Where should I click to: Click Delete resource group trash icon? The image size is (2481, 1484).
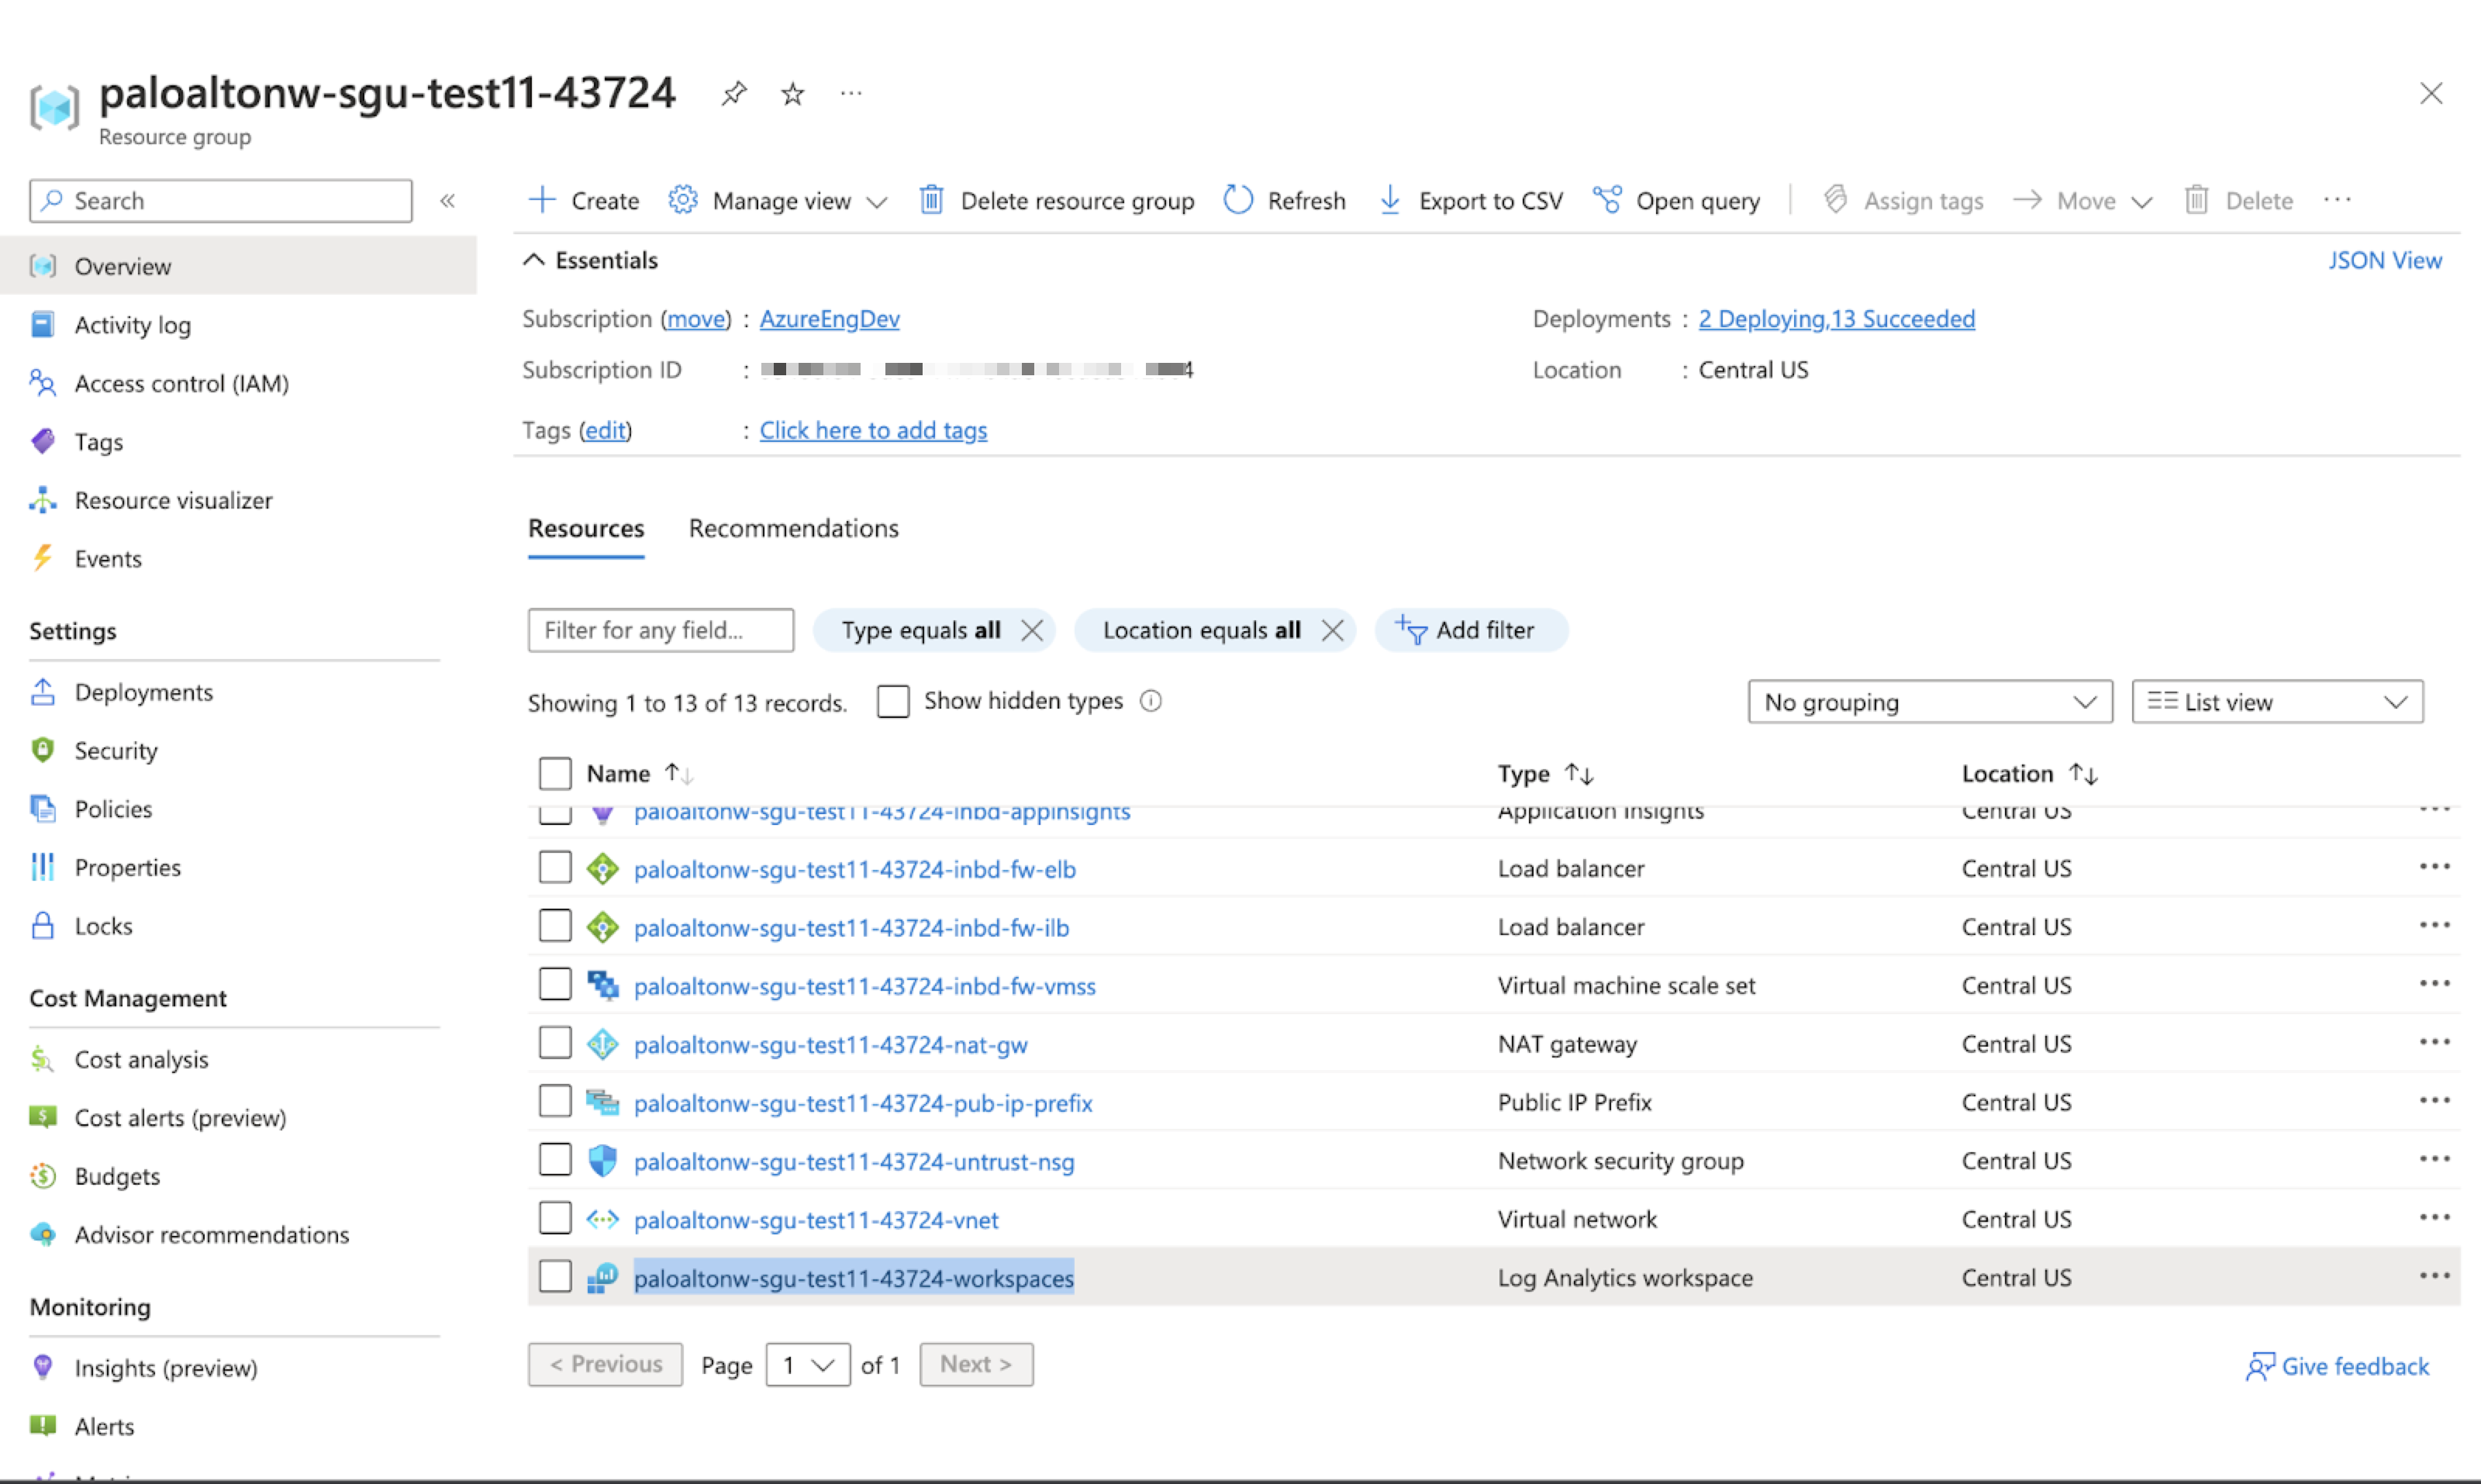(931, 200)
